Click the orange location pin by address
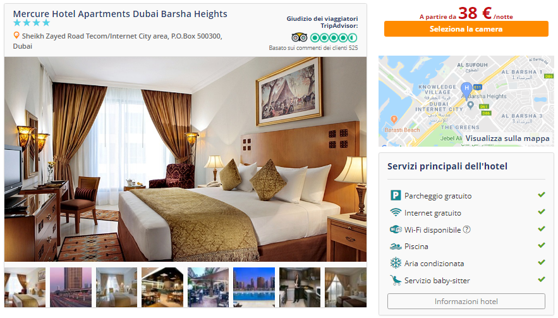This screenshot has width=558, height=318. (x=16, y=35)
